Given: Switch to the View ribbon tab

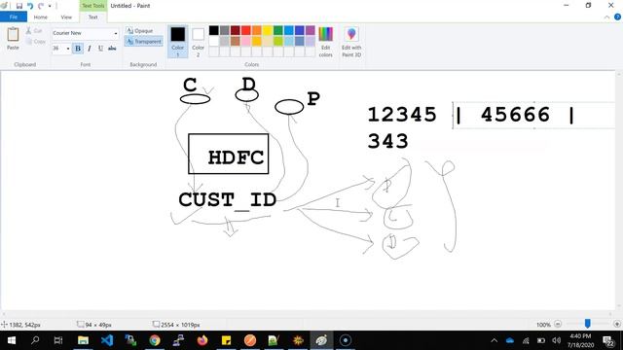Looking at the screenshot, I should [x=66, y=17].
